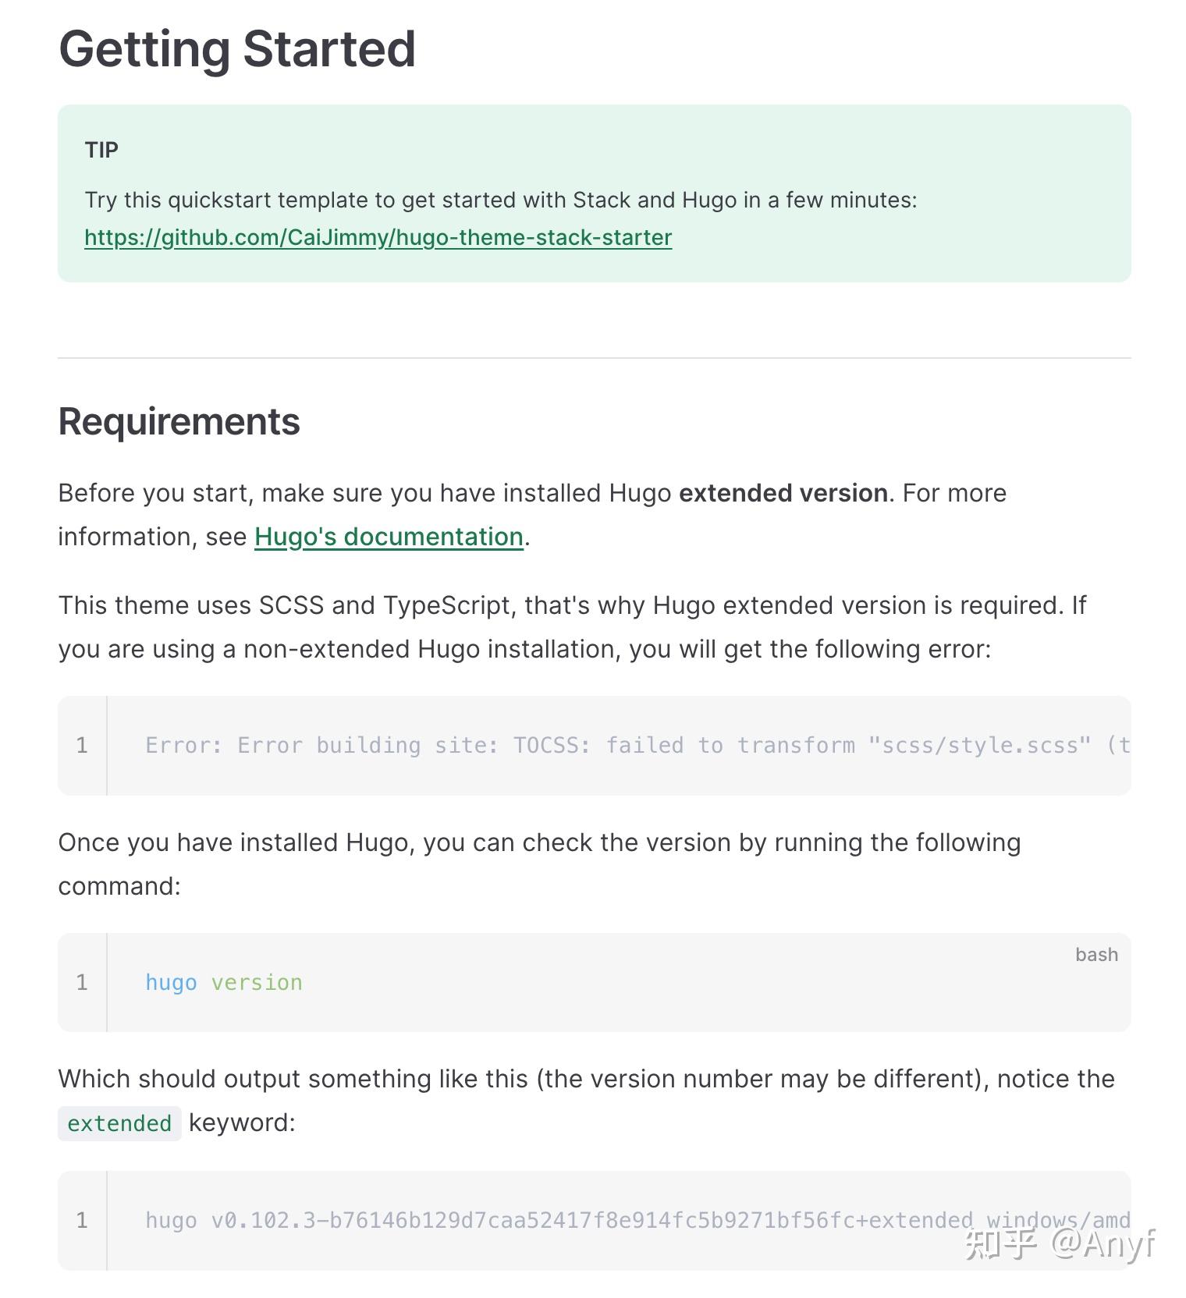Click the Requirements section heading
Image resolution: width=1186 pixels, height=1298 pixels.
[x=179, y=422]
